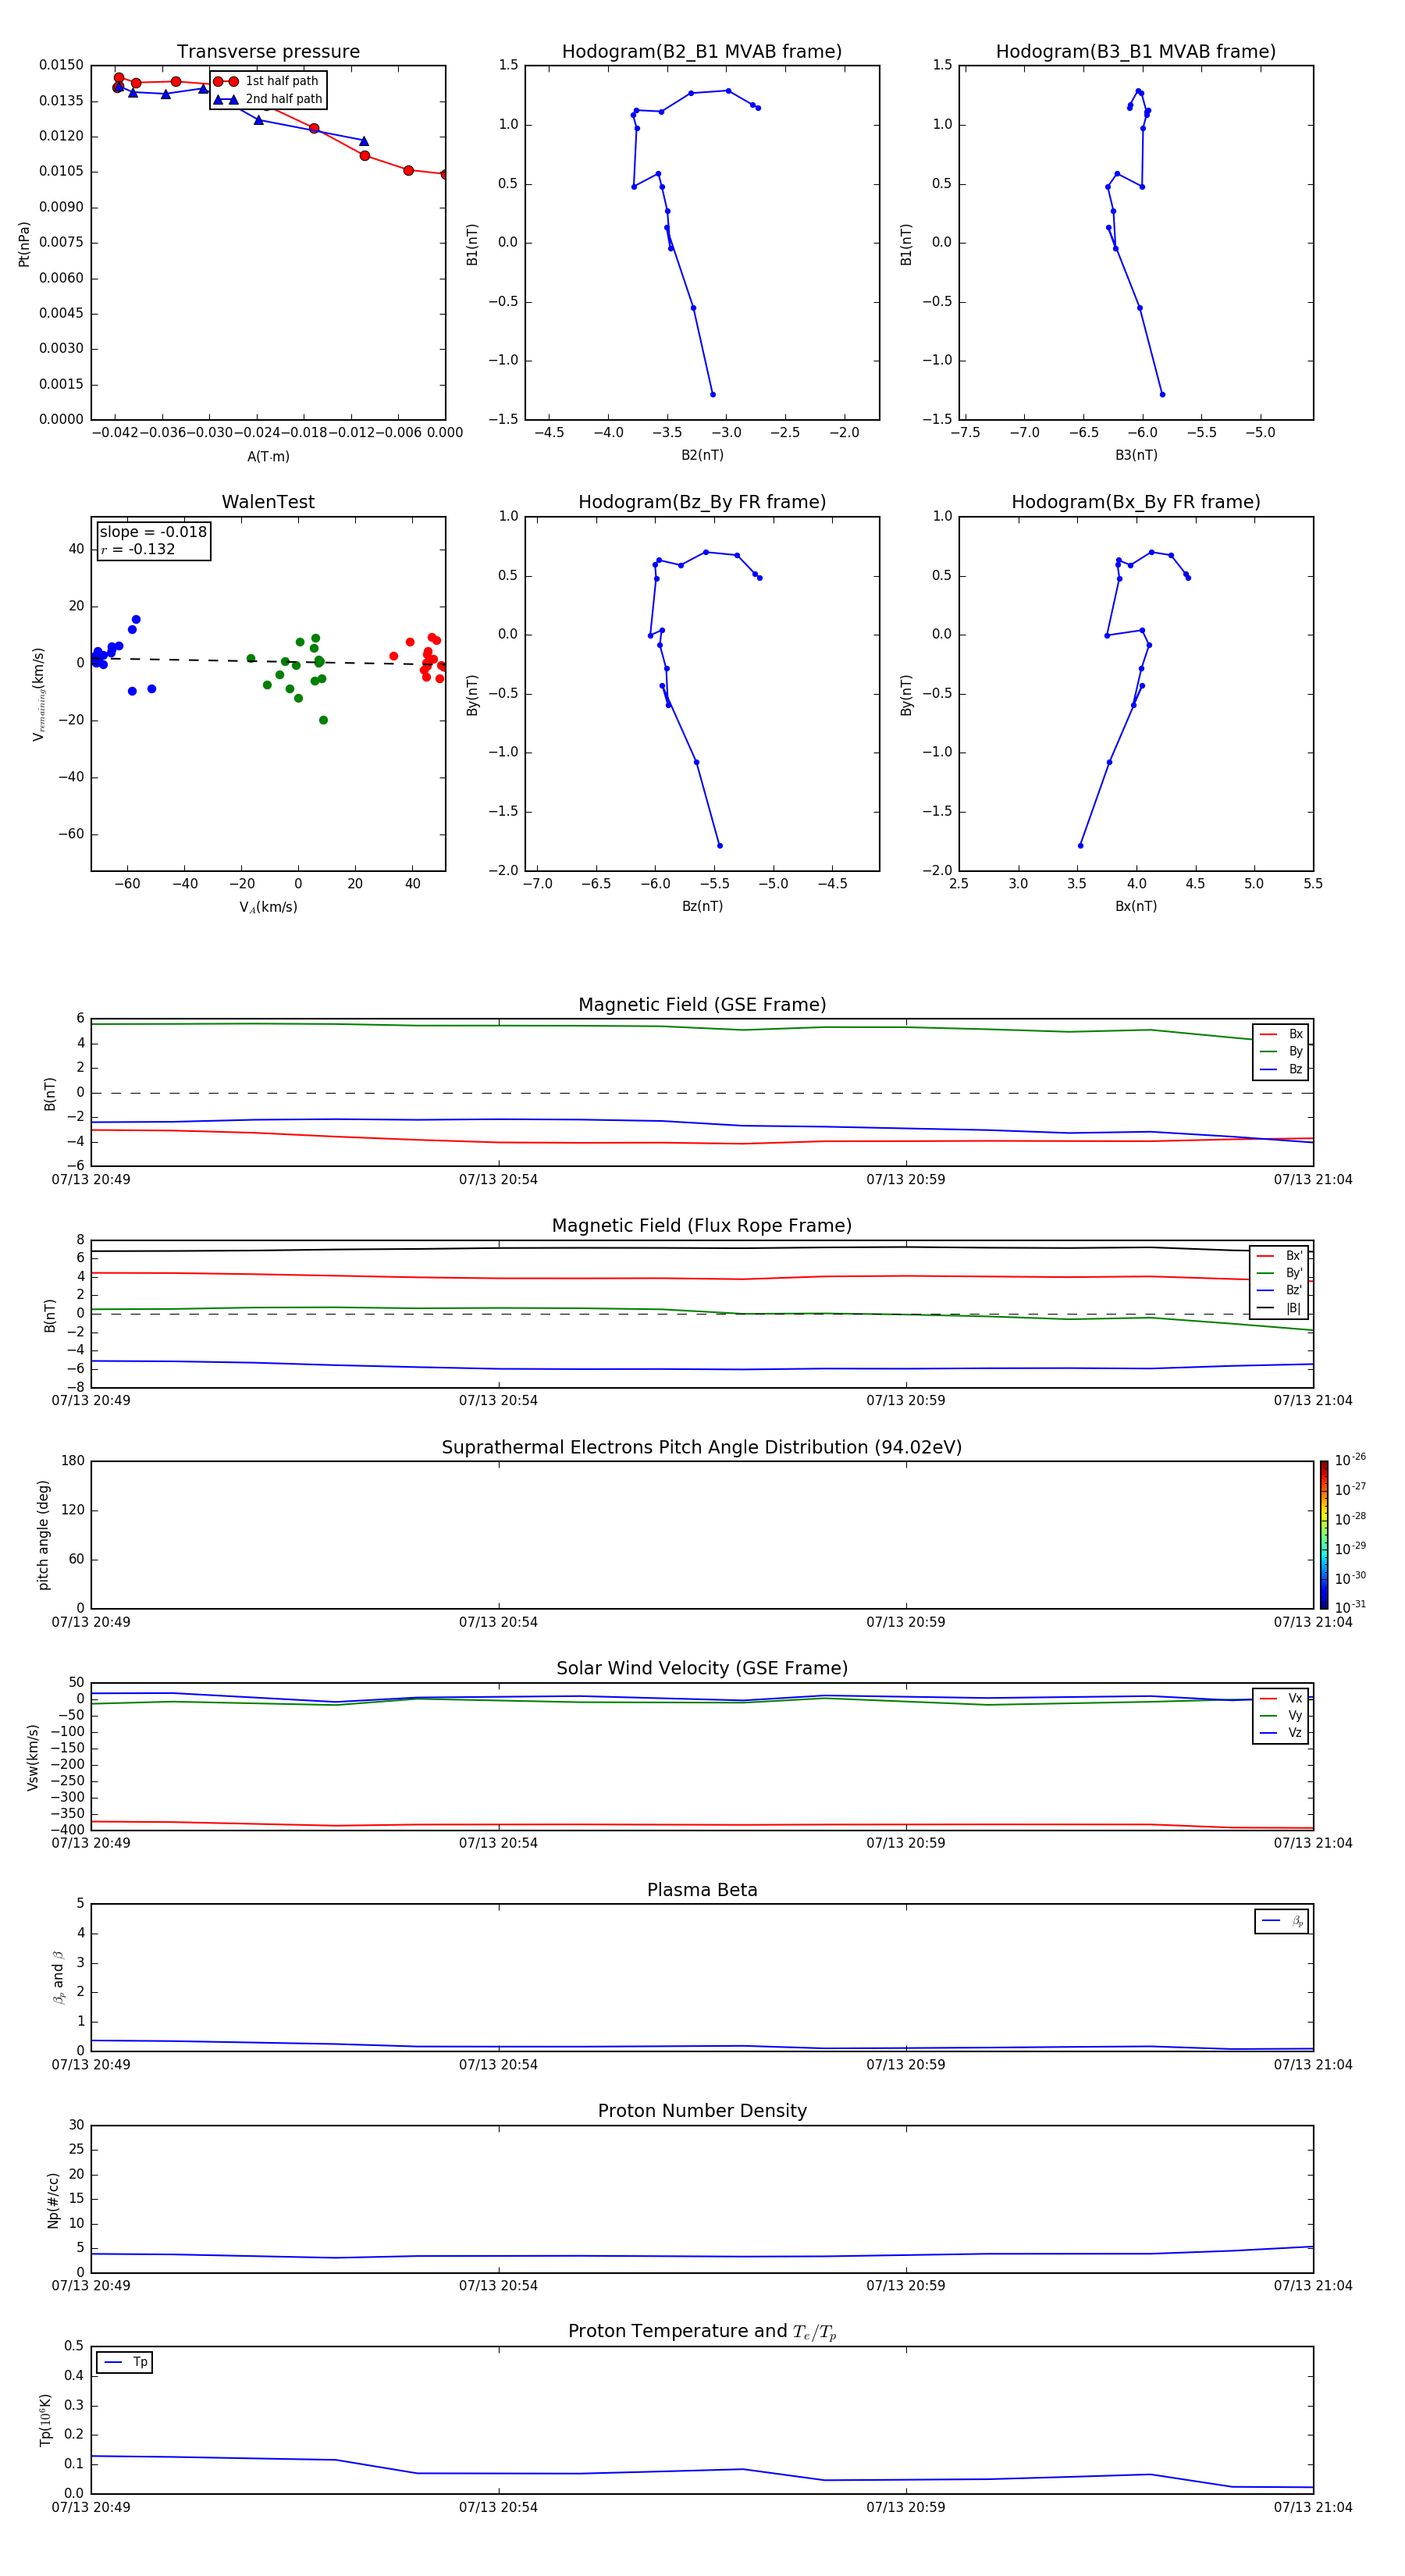This screenshot has width=1405, height=2576.
Task: Select the 'WalenTest' plot title
Action: (x=268, y=502)
